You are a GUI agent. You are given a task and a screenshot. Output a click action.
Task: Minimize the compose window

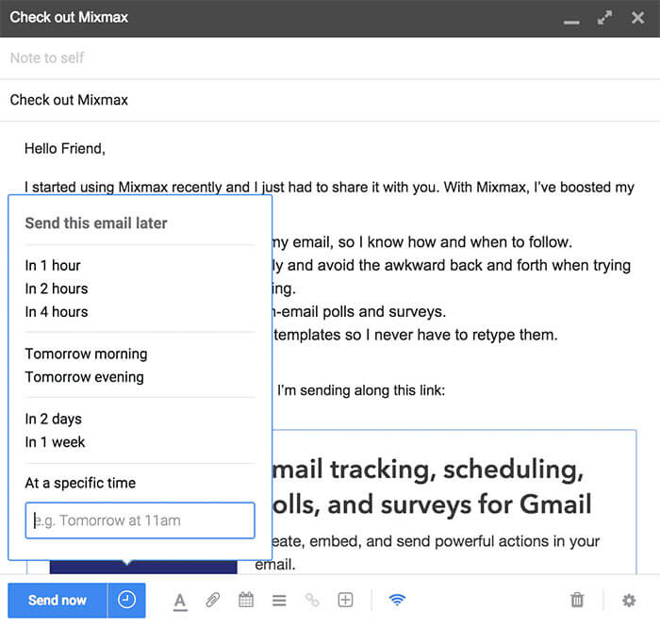[571, 22]
